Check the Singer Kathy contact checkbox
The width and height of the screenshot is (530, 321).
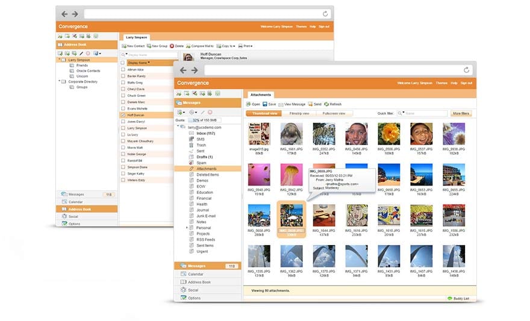123,173
